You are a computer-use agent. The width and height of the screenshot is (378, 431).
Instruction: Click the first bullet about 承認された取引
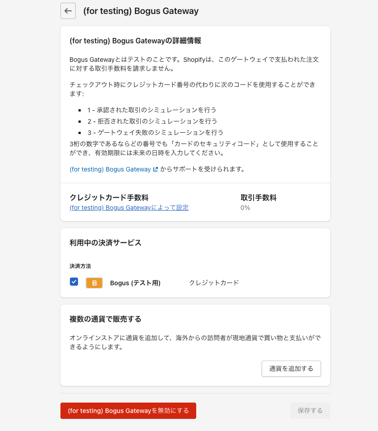point(152,110)
